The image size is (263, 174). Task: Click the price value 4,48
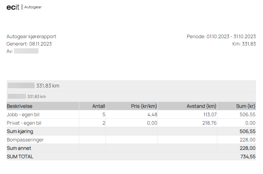click(152, 114)
